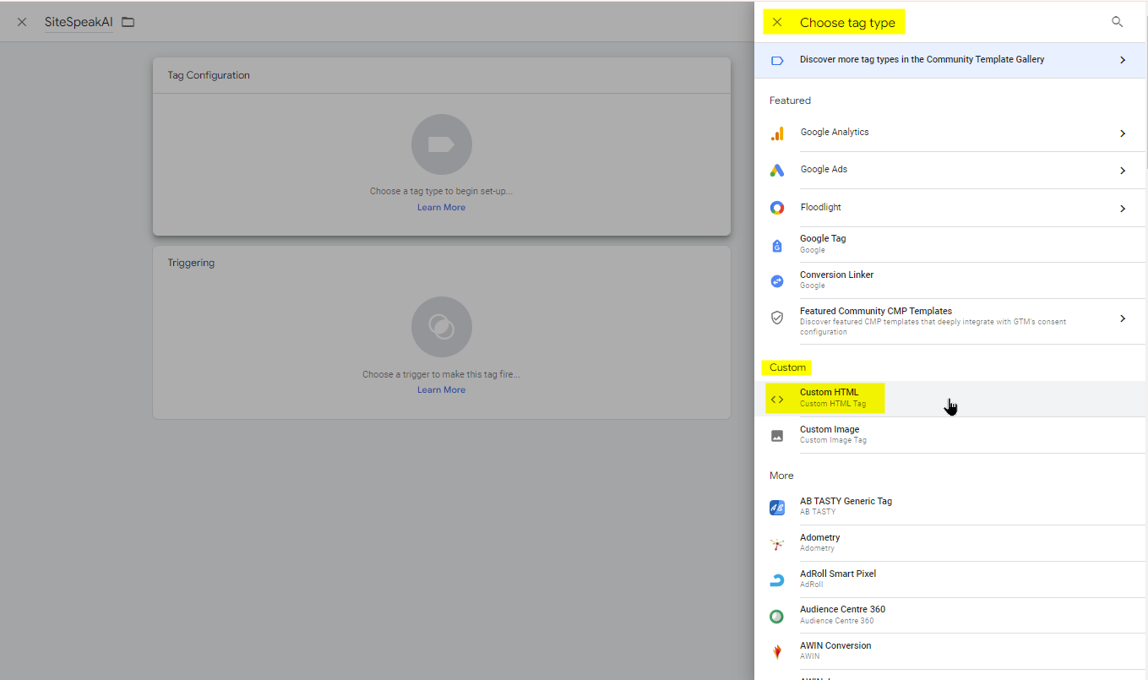Open Learn More under Triggering
This screenshot has height=680, width=1148.
pos(441,390)
